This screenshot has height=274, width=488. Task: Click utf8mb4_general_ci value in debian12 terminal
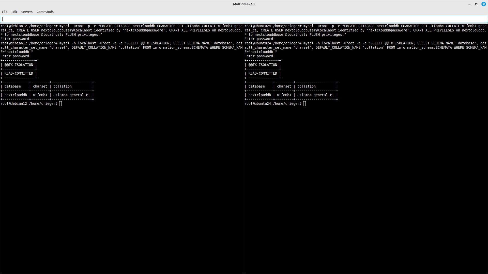(x=72, y=95)
